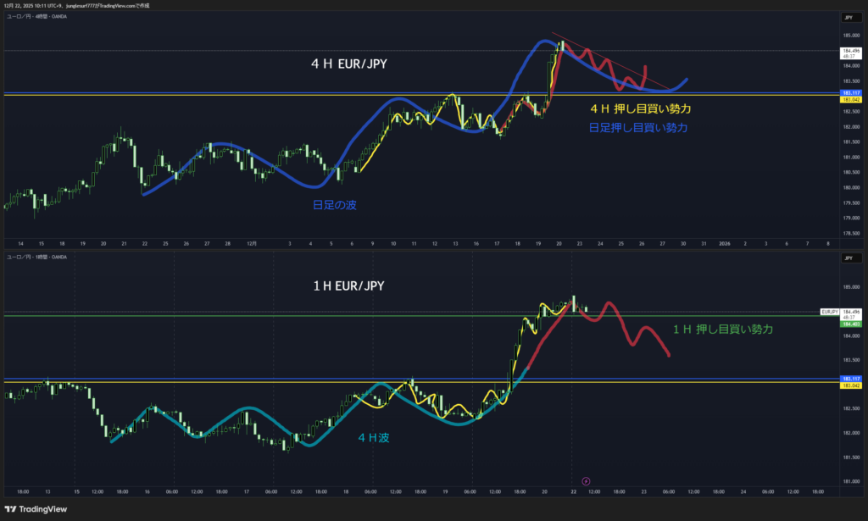Image resolution: width=868 pixels, height=521 pixels.
Task: Click the 2026 marker on top time axis
Action: pos(725,243)
